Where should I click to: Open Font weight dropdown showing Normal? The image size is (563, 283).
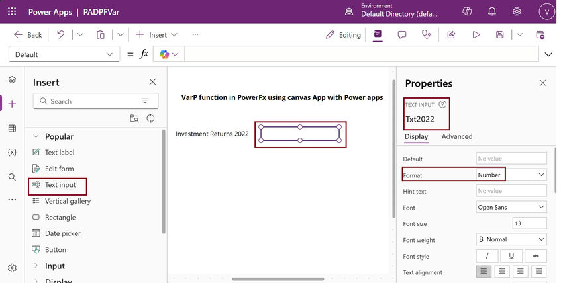pos(511,239)
